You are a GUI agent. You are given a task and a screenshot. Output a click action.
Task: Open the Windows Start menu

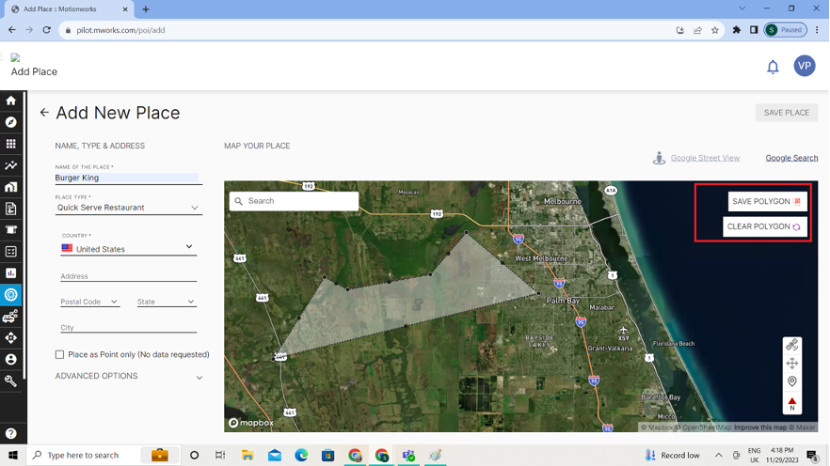coord(13,455)
